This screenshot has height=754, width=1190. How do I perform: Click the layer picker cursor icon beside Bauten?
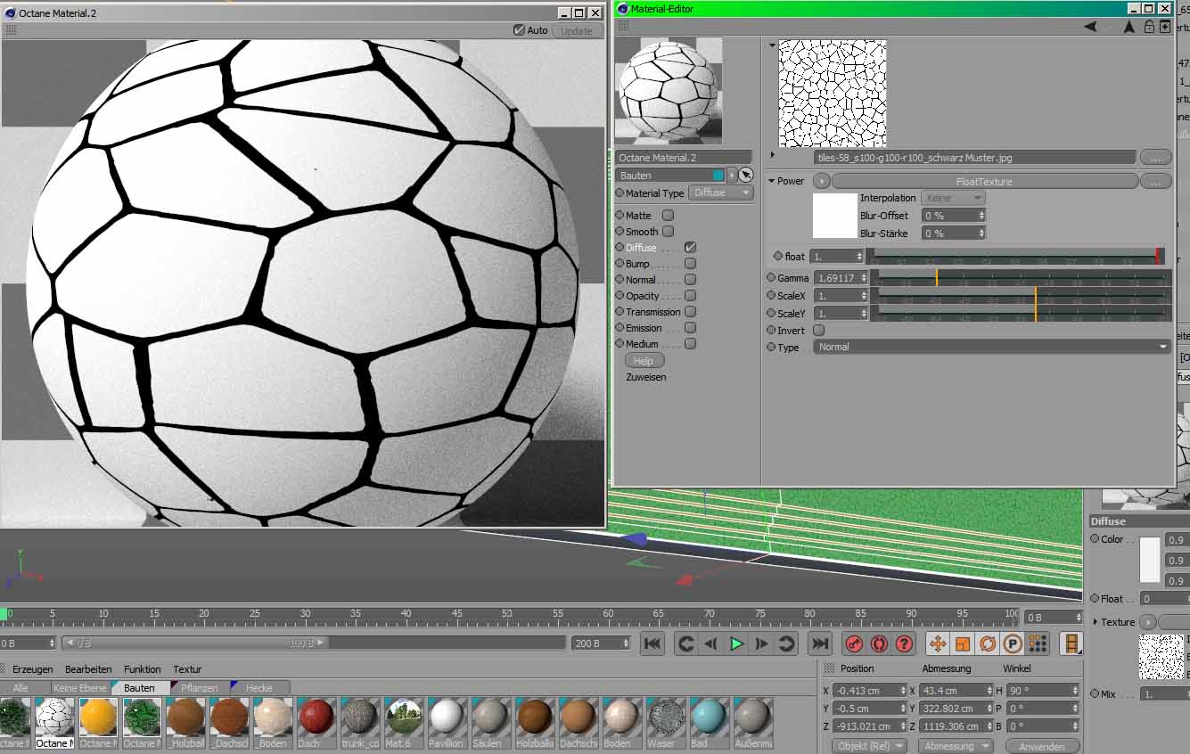746,176
